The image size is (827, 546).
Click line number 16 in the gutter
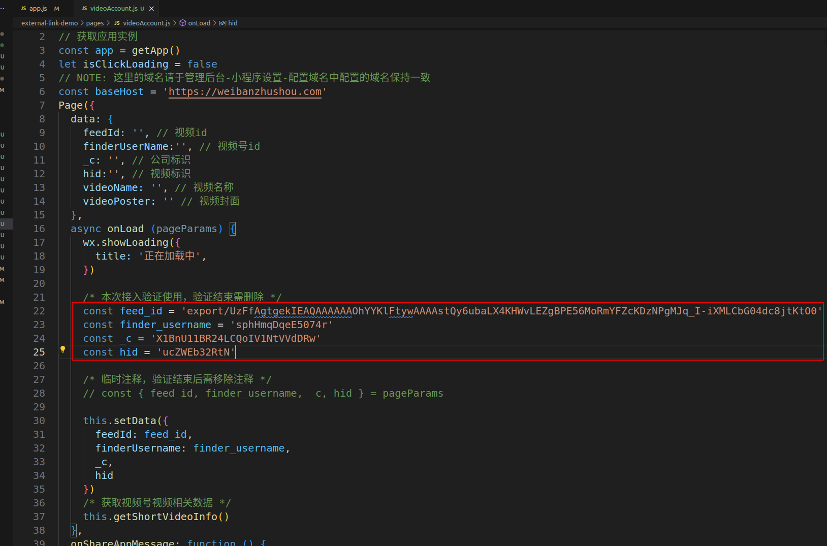(39, 229)
